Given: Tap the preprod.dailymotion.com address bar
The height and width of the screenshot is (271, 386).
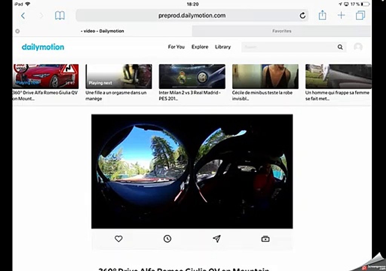Looking at the screenshot, I should pos(192,15).
